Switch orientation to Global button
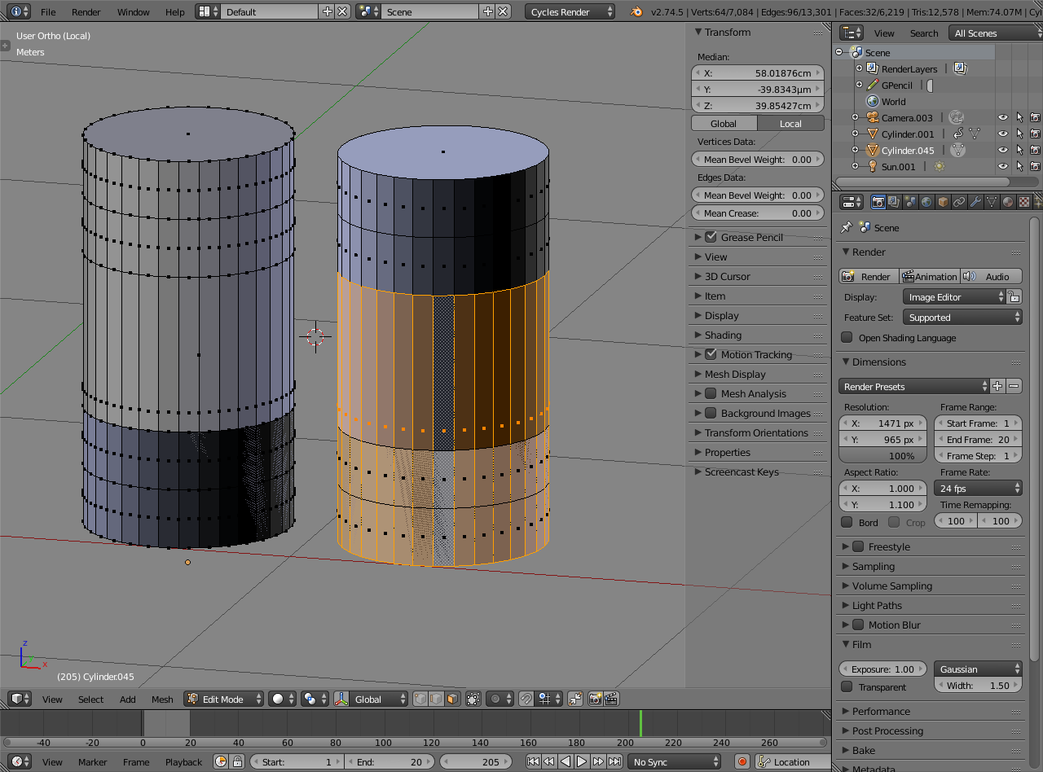This screenshot has width=1043, height=772. click(x=724, y=124)
